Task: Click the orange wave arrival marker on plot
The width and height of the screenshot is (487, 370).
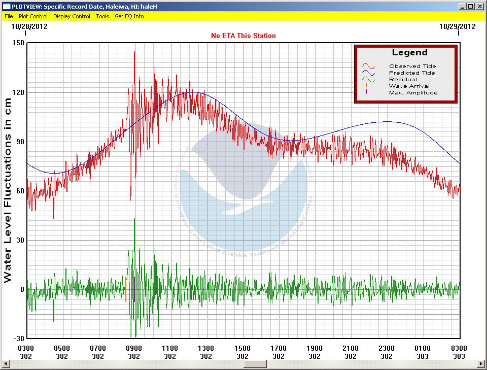Action: [x=126, y=289]
